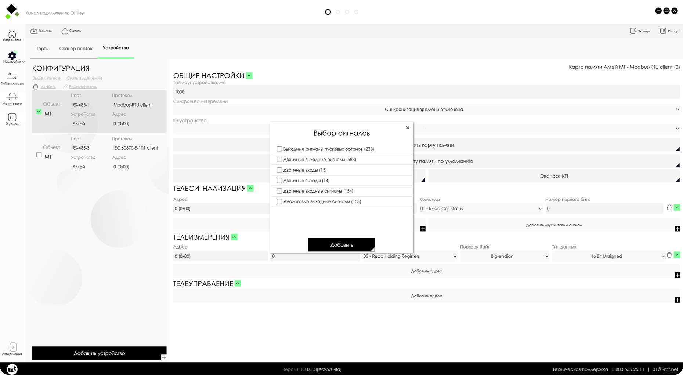Open the Мониторинг sidebar icon

[x=12, y=97]
